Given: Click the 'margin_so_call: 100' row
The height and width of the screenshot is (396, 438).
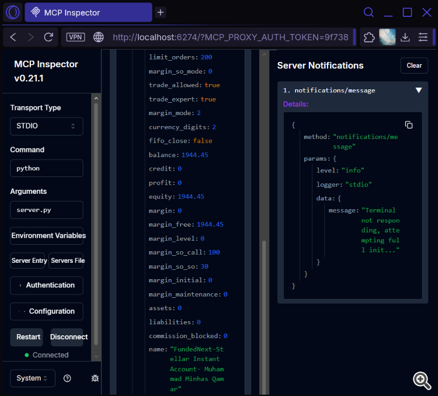Looking at the screenshot, I should click(x=184, y=252).
